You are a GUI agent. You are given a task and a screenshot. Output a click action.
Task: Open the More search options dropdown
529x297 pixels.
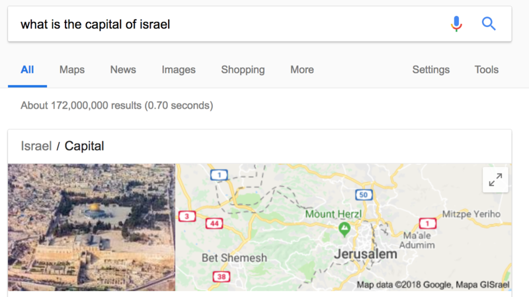tap(302, 70)
